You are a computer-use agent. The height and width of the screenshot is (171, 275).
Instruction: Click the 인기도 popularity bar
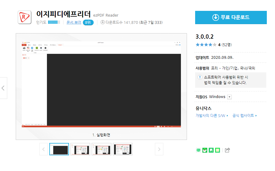[54, 22]
